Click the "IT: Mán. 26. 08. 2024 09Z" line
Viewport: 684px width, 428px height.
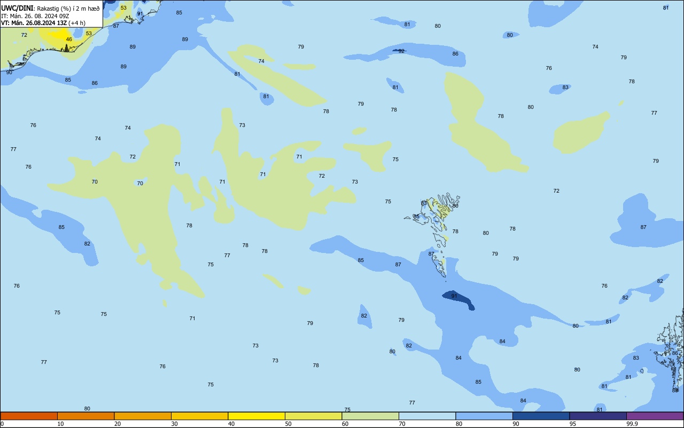pyautogui.click(x=35, y=16)
